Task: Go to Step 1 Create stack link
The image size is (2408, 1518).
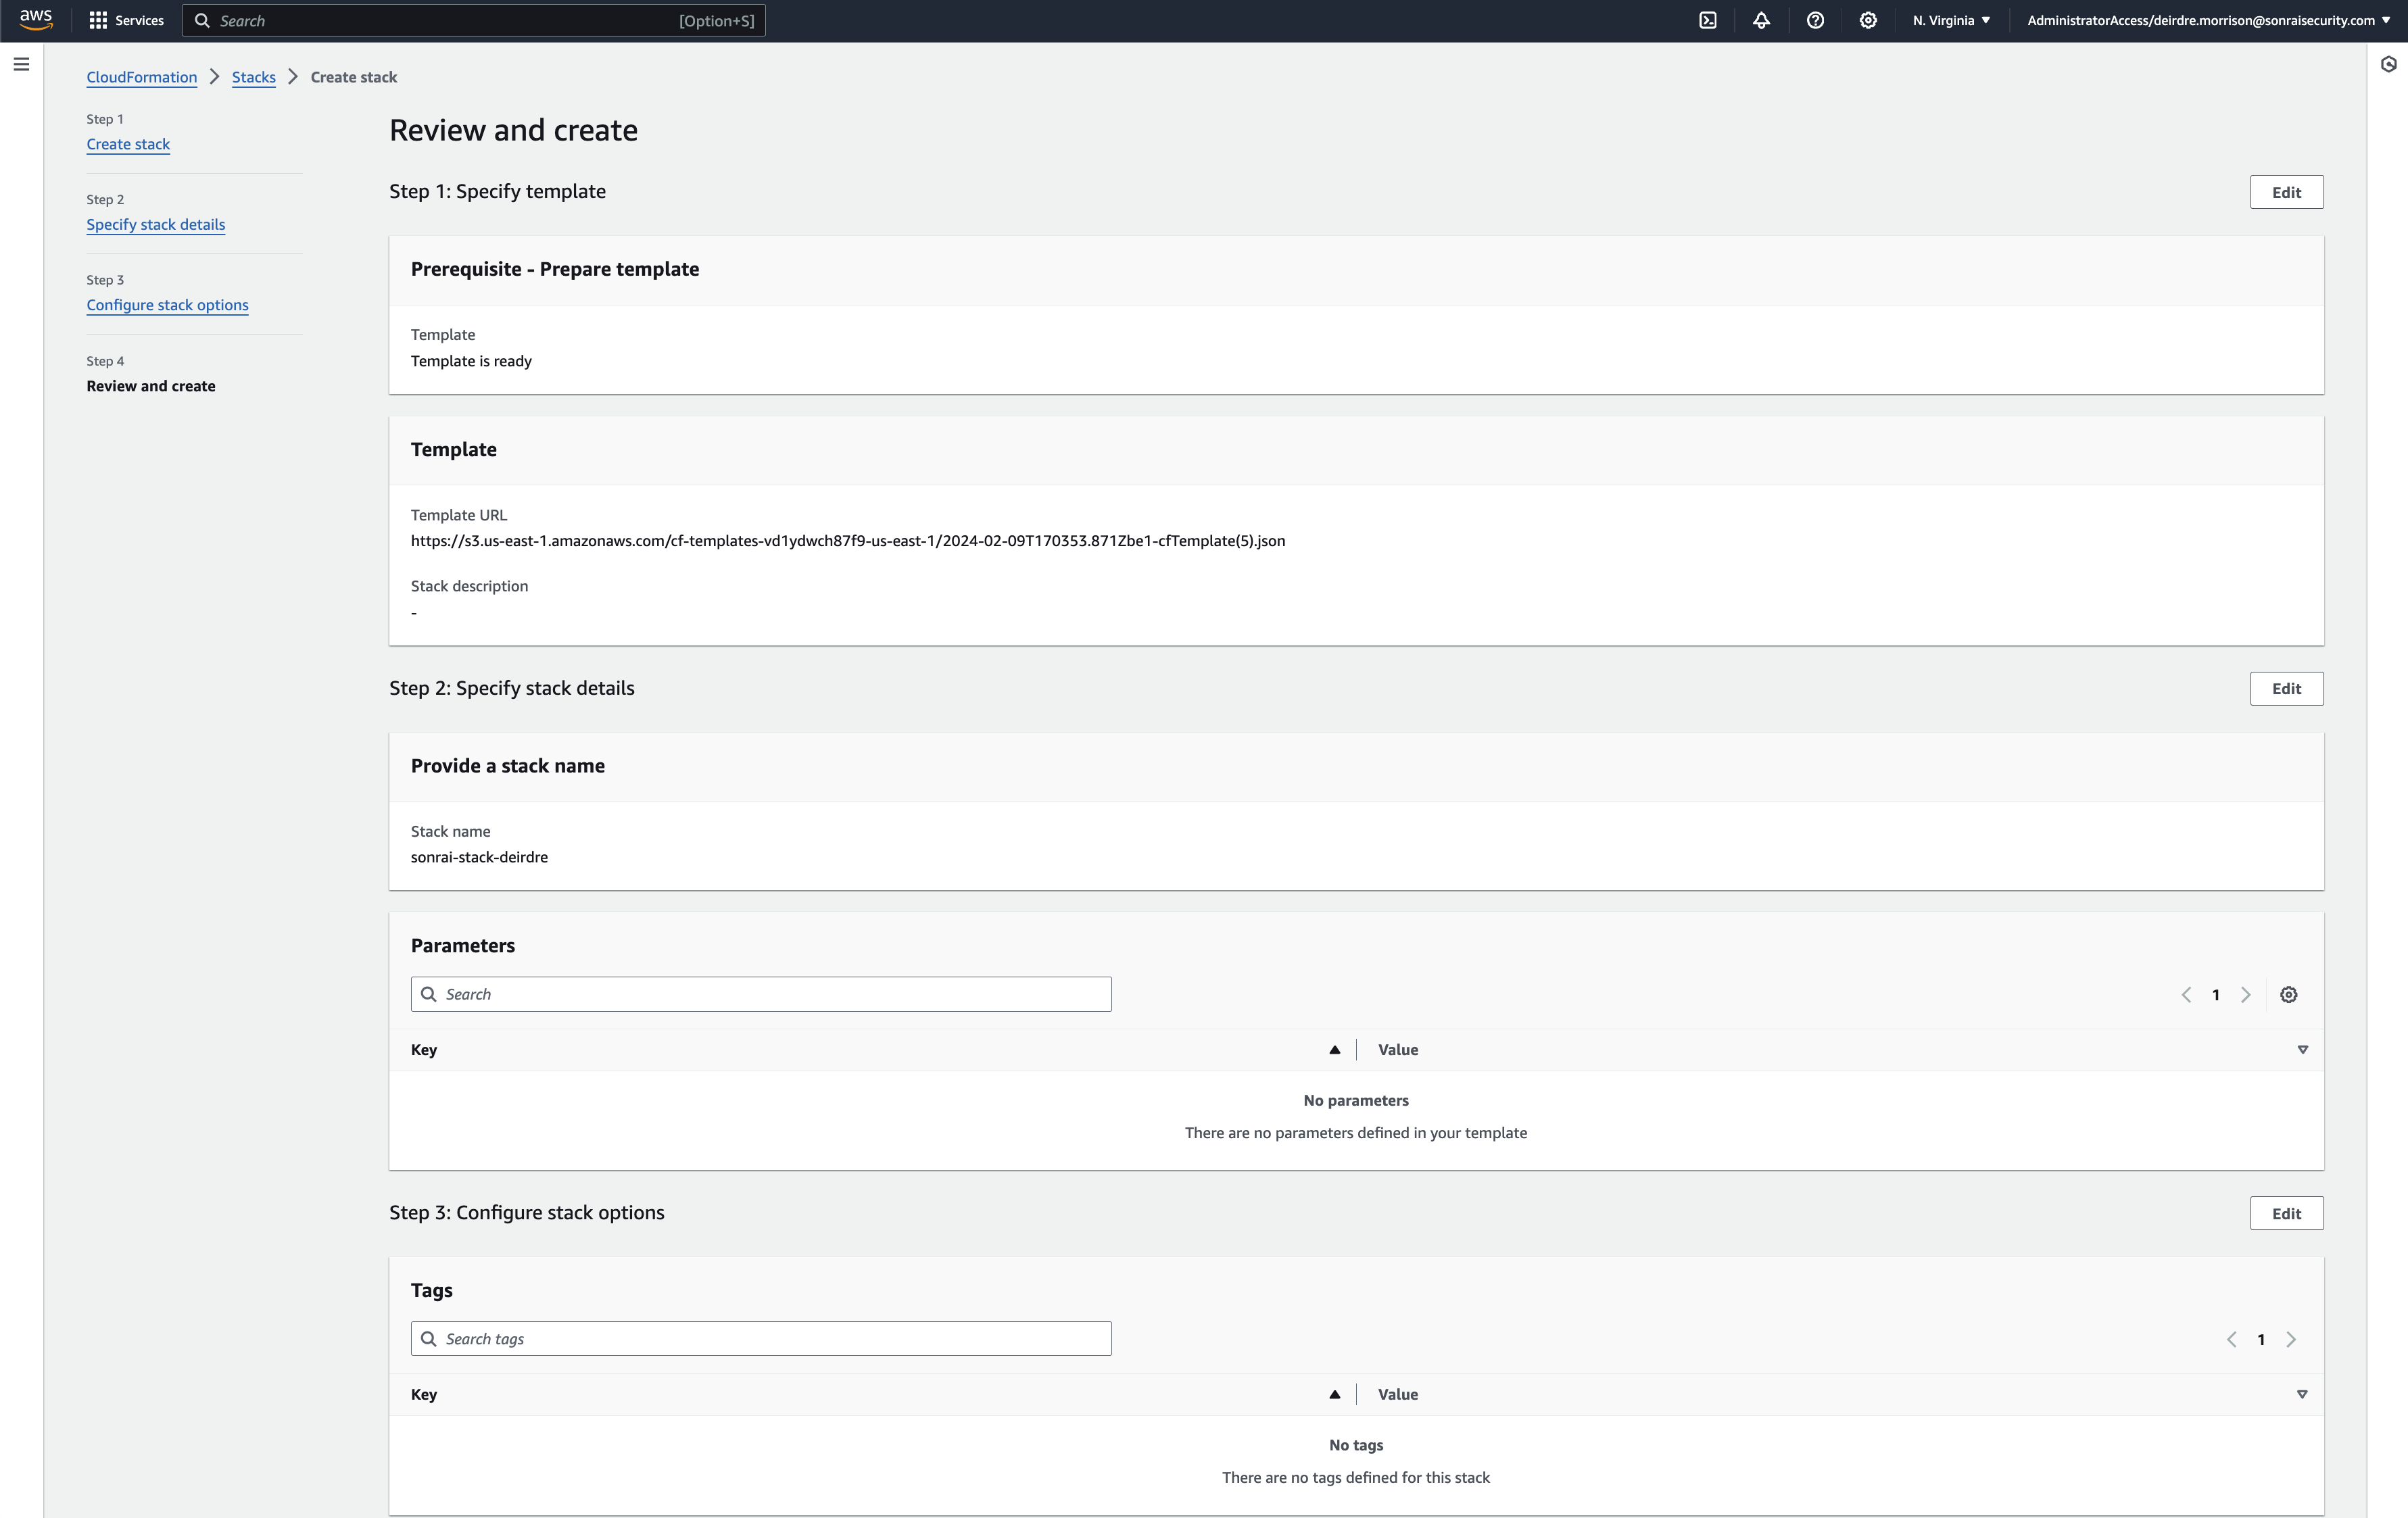Action: tap(128, 144)
